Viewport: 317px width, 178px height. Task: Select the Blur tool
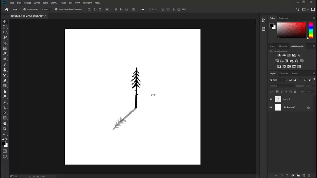(x=5, y=91)
